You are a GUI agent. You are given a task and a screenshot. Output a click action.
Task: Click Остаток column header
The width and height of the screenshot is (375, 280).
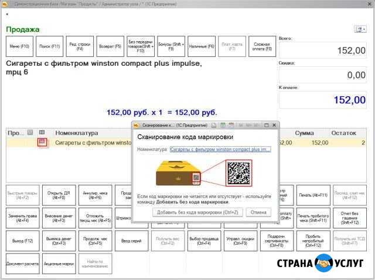[343, 133]
